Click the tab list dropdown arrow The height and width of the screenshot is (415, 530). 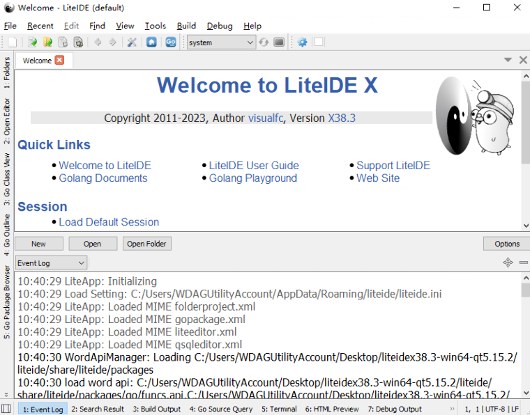point(508,60)
